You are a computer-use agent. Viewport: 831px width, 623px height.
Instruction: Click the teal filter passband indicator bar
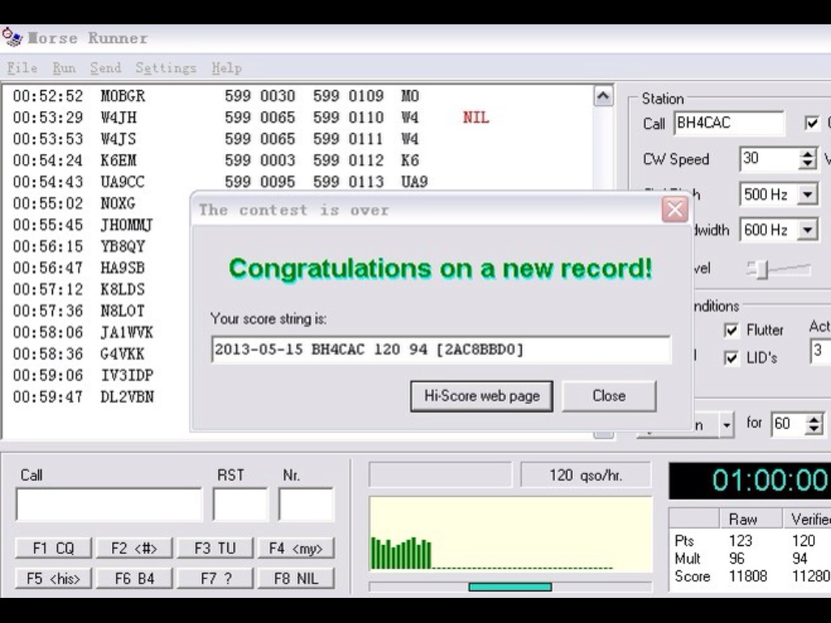pos(510,587)
